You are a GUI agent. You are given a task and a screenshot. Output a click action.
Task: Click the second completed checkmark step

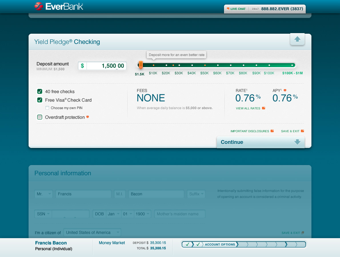(198, 244)
